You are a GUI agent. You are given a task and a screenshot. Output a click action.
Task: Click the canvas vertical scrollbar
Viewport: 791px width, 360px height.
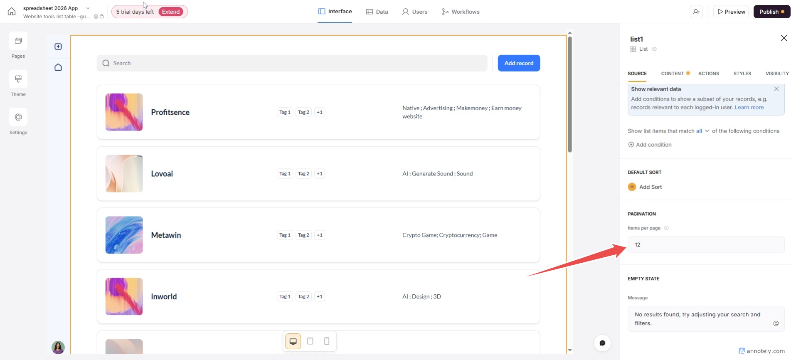[570, 95]
